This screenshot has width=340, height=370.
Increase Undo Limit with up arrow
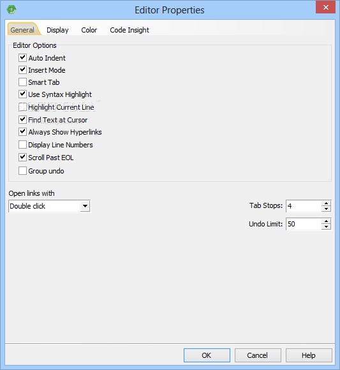[326, 221]
